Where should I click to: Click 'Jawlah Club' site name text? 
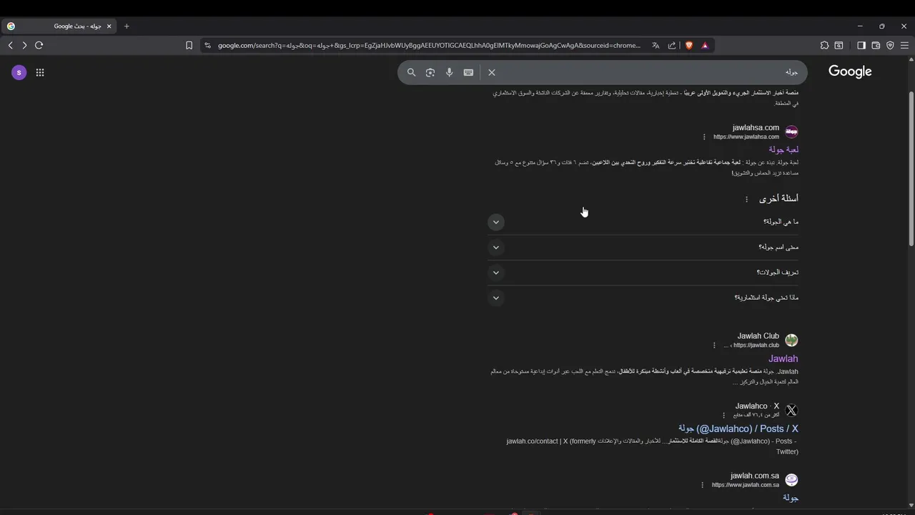(758, 336)
